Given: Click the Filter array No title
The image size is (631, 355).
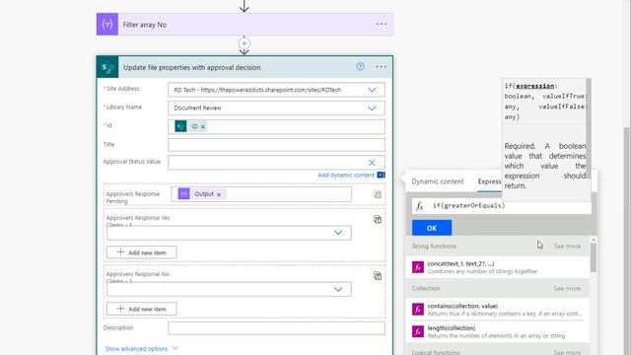Looking at the screenshot, I should point(145,25).
